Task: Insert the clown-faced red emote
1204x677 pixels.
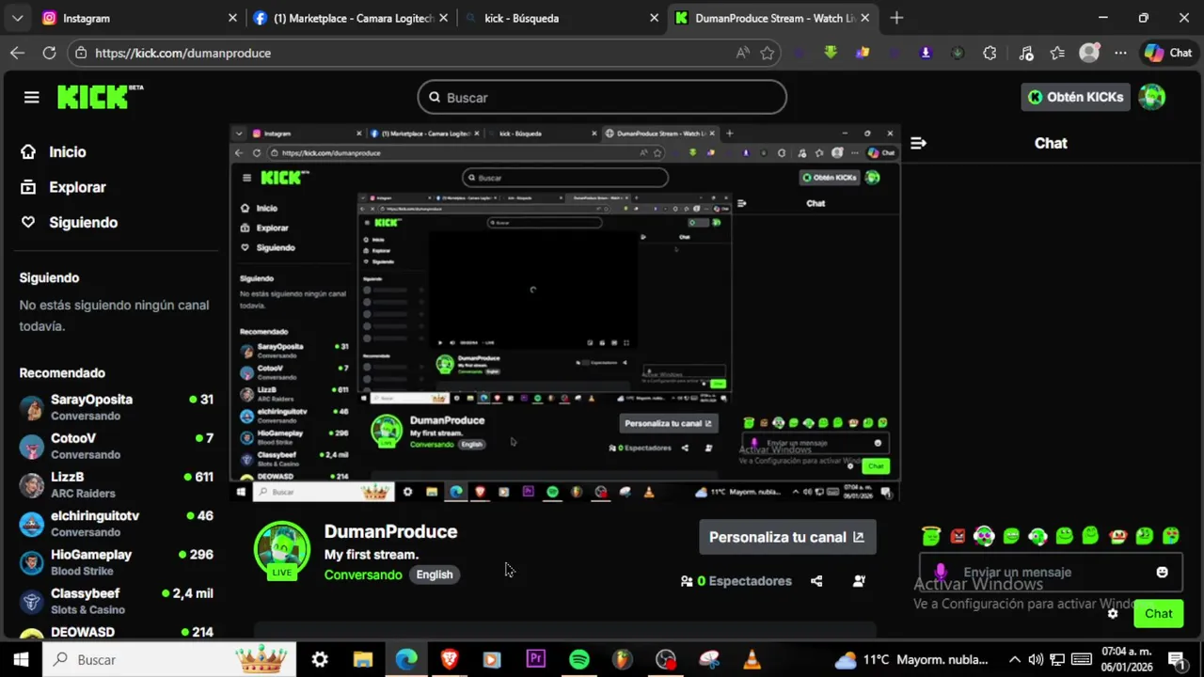Action: tap(1118, 536)
